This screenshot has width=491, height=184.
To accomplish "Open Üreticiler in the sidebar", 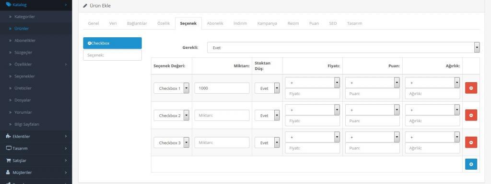I will 23,88.
